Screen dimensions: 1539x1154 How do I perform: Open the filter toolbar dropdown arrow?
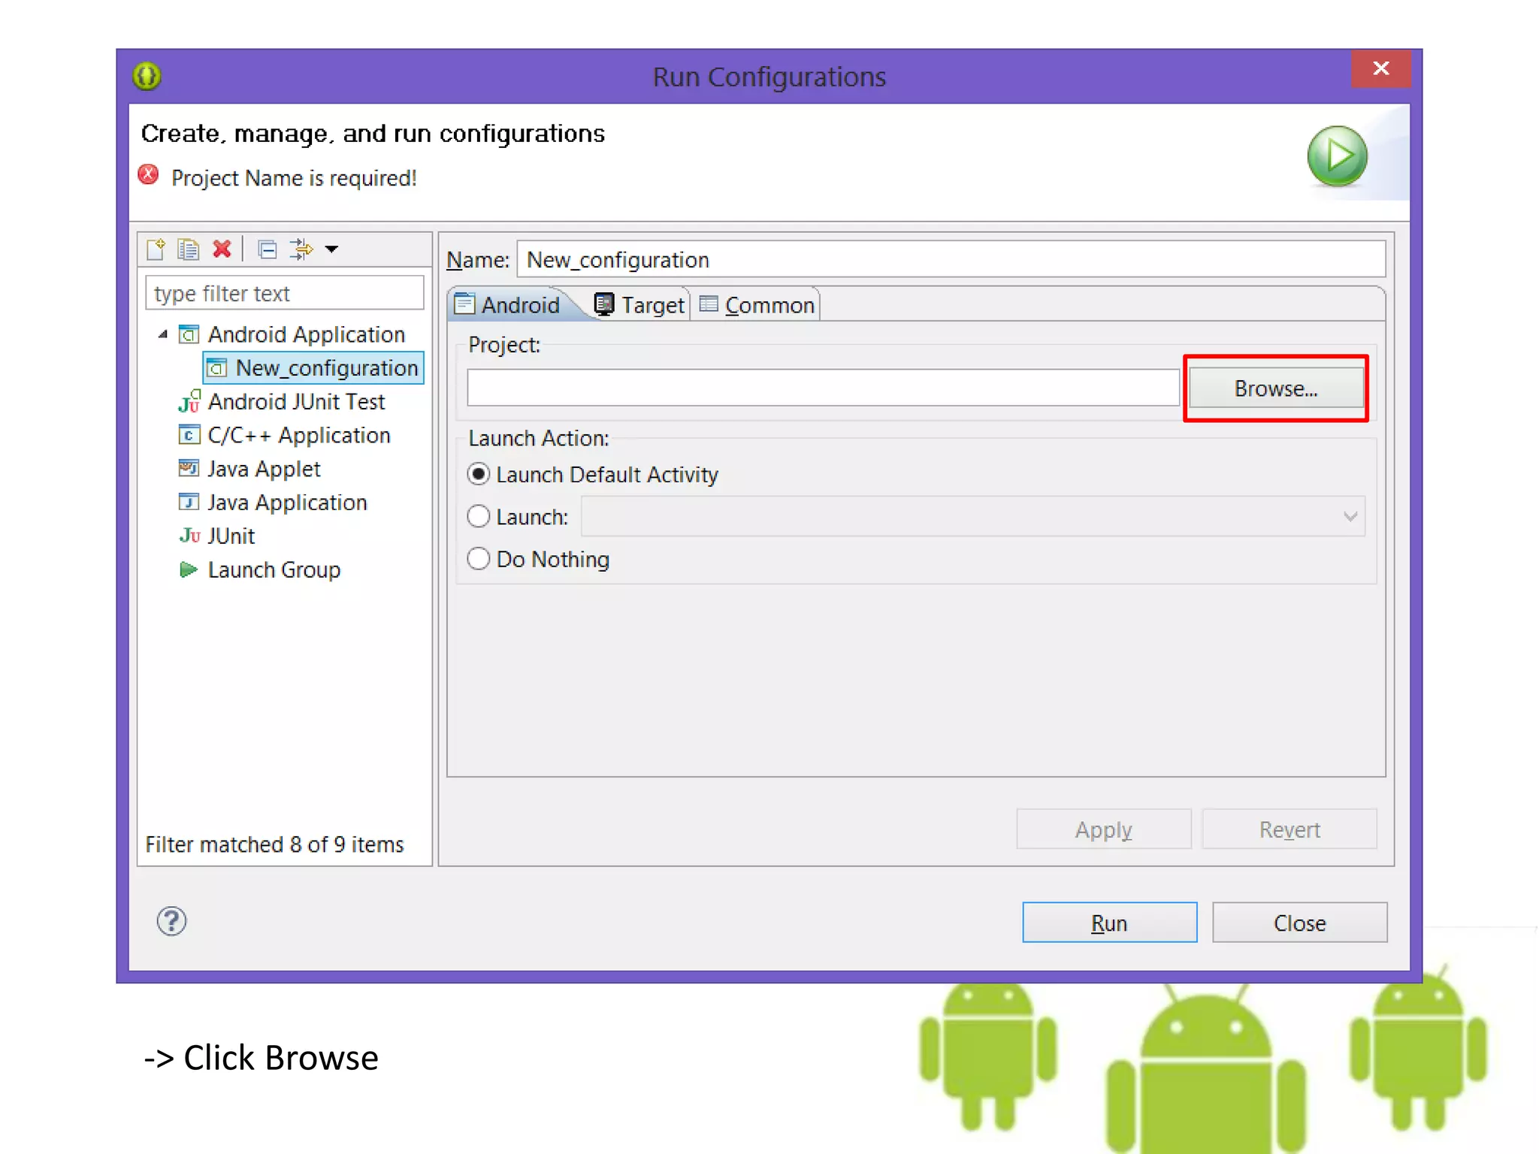pyautogui.click(x=332, y=249)
